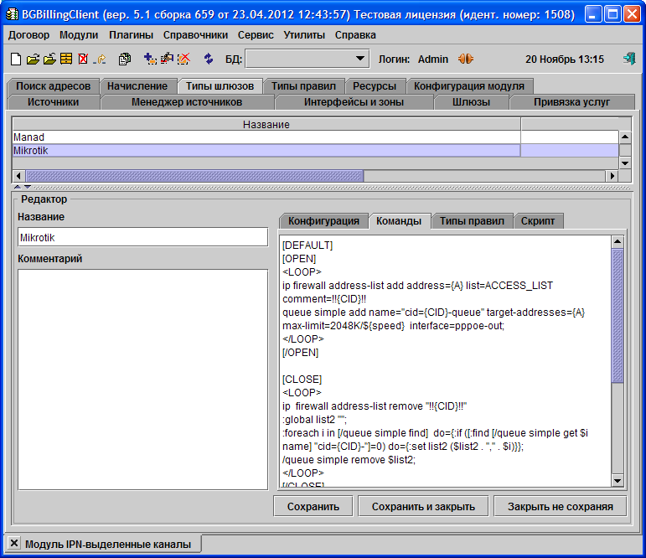646x558 pixels.
Task: Click table horizontal scrollbar left arrow
Action: (x=18, y=176)
